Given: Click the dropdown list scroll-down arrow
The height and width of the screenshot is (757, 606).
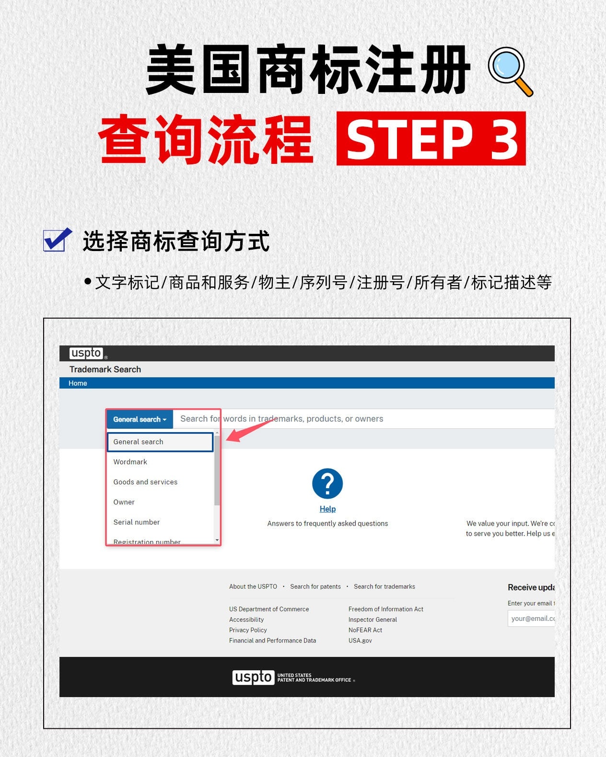Looking at the screenshot, I should (x=217, y=540).
